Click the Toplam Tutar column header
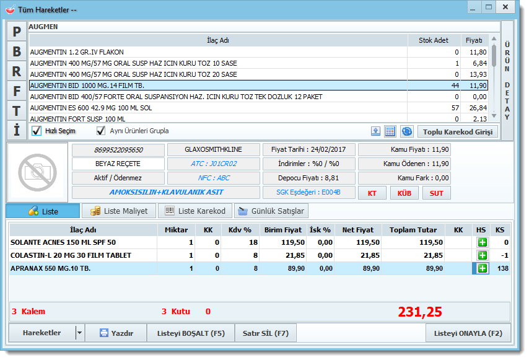 pos(413,230)
